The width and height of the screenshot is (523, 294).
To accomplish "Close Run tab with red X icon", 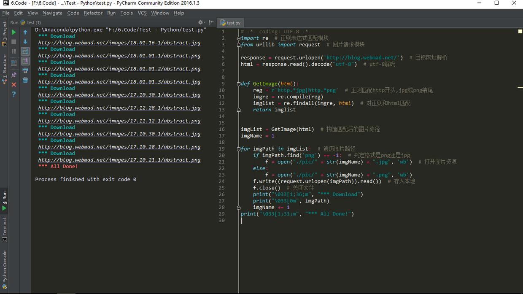I will click(x=14, y=85).
